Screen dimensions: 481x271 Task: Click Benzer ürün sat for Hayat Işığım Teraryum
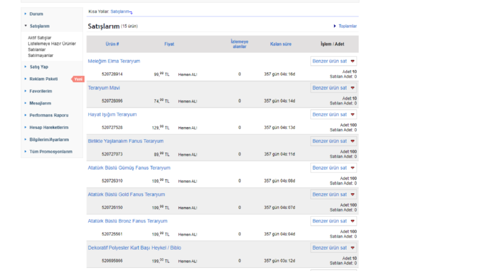coord(329,114)
